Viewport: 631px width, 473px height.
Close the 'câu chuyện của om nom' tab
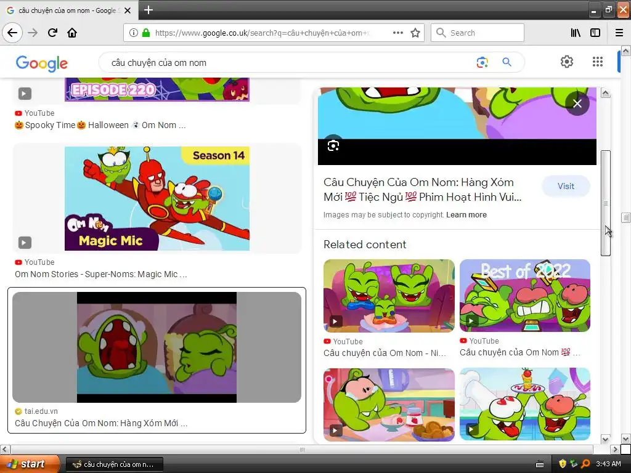pyautogui.click(x=128, y=10)
